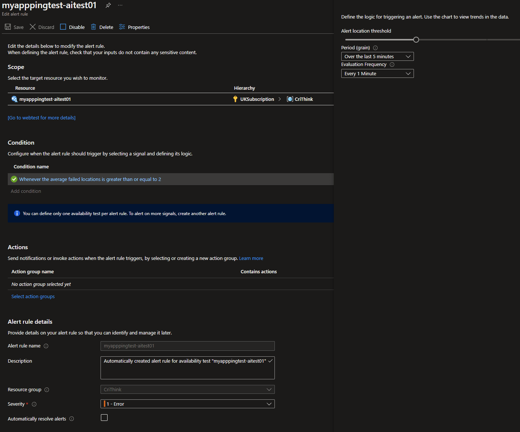520x432 pixels.
Task: Follow the Learn more link
Action: 251,258
